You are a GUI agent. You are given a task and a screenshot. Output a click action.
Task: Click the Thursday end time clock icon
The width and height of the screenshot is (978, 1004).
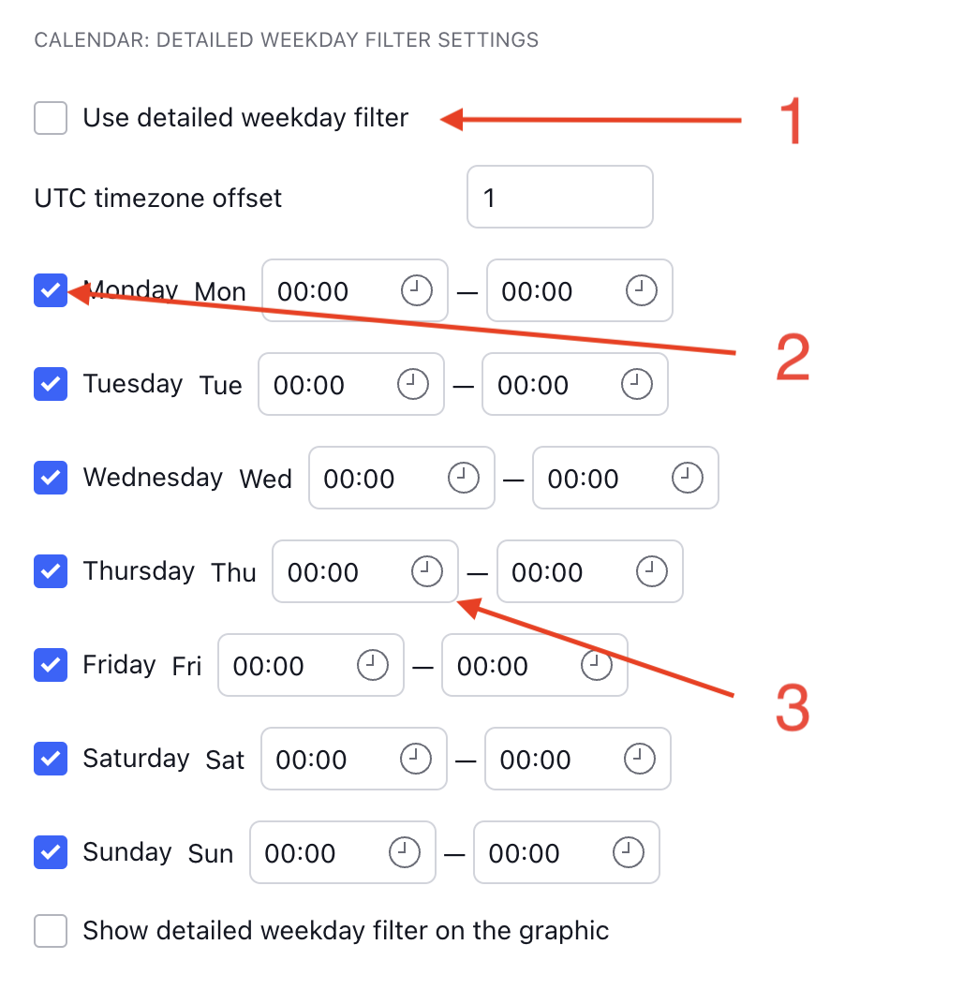[651, 571]
